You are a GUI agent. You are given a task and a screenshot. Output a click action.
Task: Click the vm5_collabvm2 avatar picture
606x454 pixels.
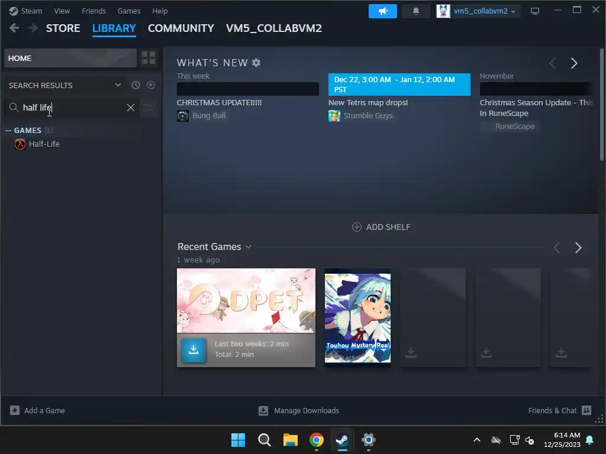(443, 11)
